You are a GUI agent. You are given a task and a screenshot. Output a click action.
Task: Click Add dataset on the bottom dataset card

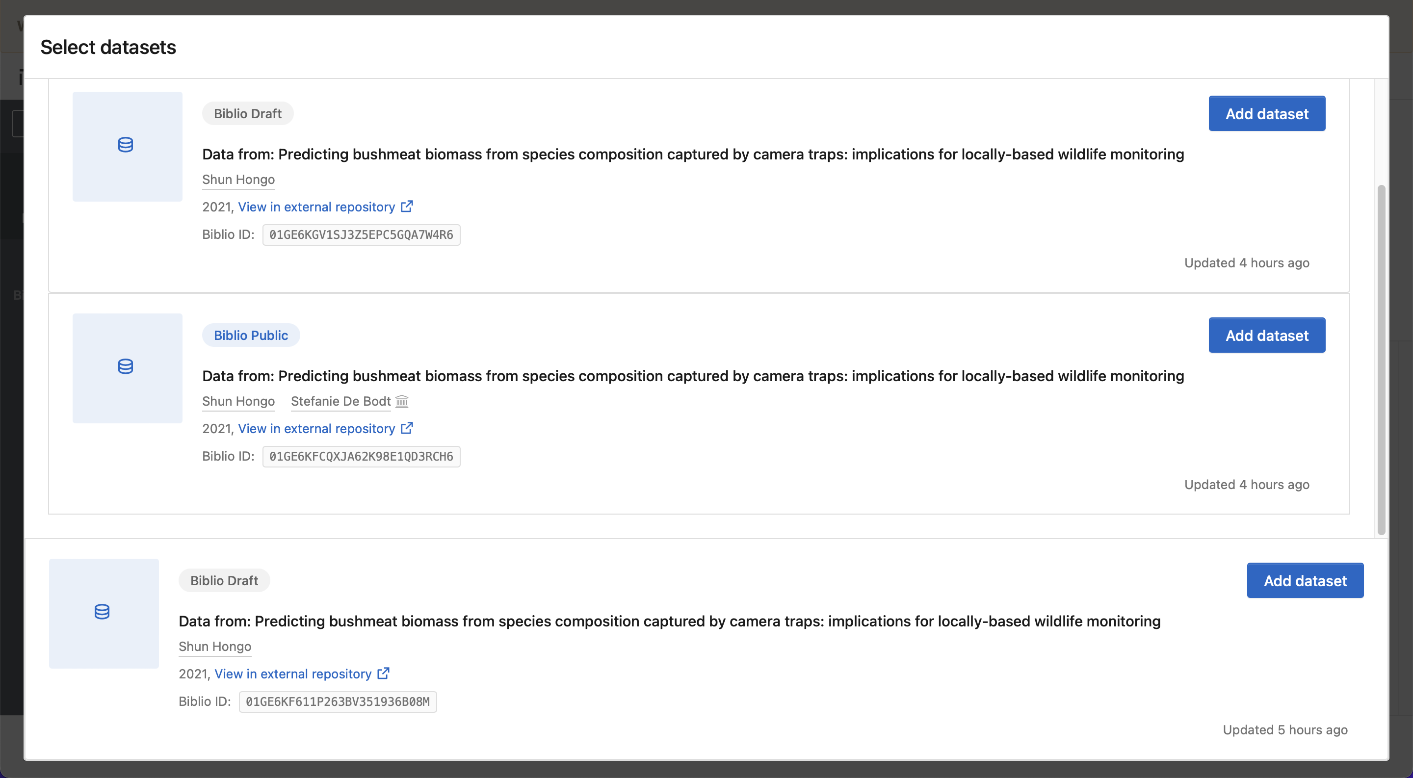tap(1305, 580)
